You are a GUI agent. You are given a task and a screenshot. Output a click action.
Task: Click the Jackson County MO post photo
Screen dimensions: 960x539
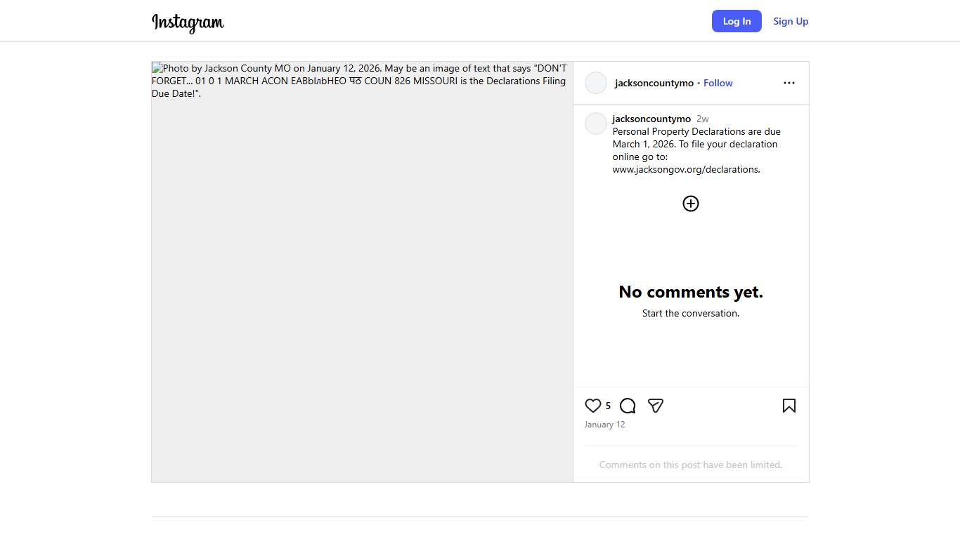(x=362, y=272)
